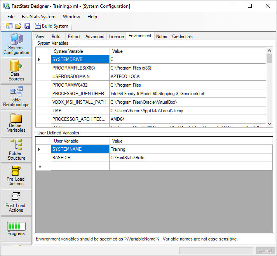Click the empty new user variable name cell

coord(80,166)
